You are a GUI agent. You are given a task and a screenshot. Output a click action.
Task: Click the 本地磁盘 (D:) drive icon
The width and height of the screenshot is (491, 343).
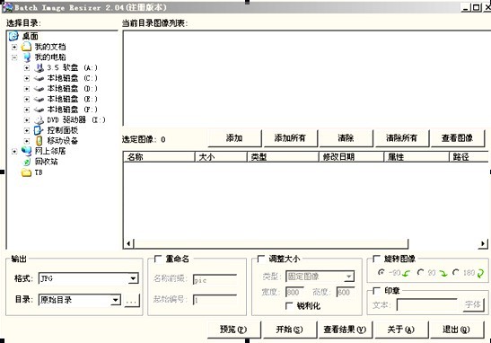pos(39,89)
